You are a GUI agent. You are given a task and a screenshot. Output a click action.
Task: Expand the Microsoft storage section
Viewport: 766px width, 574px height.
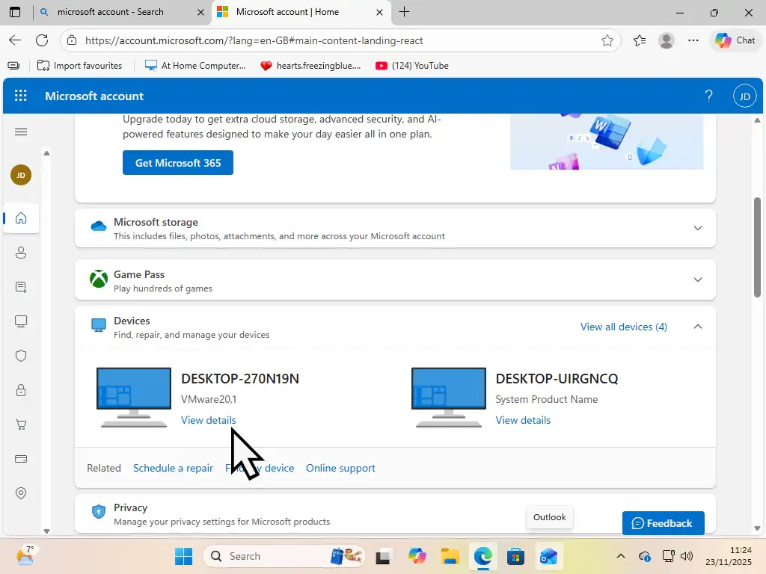click(697, 228)
